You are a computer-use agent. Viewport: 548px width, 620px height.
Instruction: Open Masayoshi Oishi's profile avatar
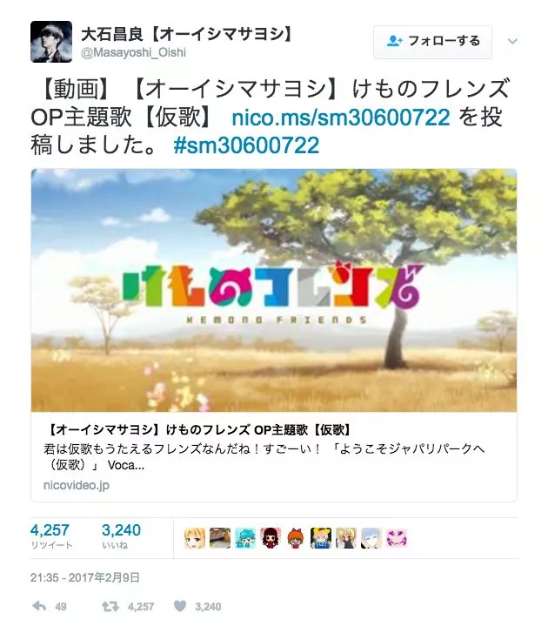pos(51,42)
